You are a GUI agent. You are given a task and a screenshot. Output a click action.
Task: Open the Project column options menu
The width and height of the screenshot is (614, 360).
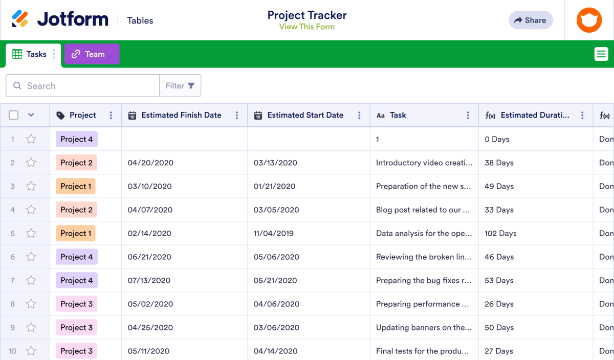tap(111, 115)
